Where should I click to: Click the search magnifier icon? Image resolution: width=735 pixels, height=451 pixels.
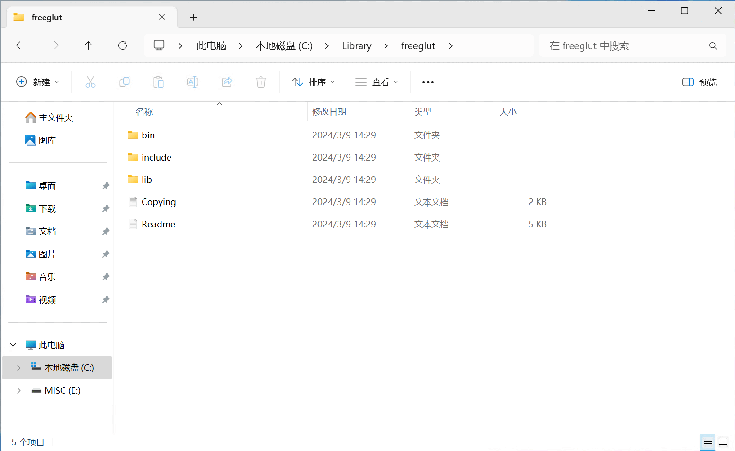tap(713, 46)
